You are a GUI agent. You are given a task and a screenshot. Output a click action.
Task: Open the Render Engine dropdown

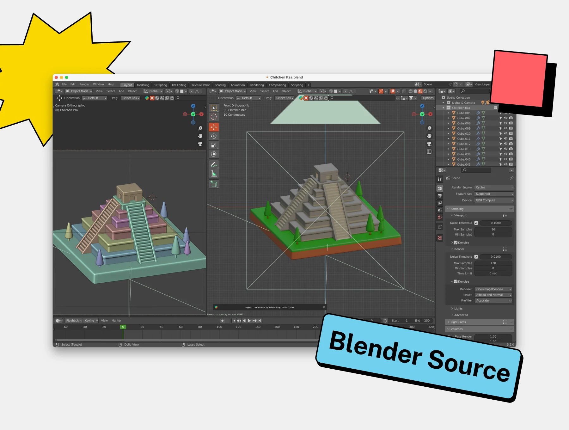click(494, 187)
